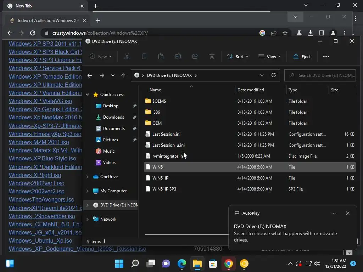
Task: Open the WindowsTheAvengers.iso link
Action: (x=41, y=199)
